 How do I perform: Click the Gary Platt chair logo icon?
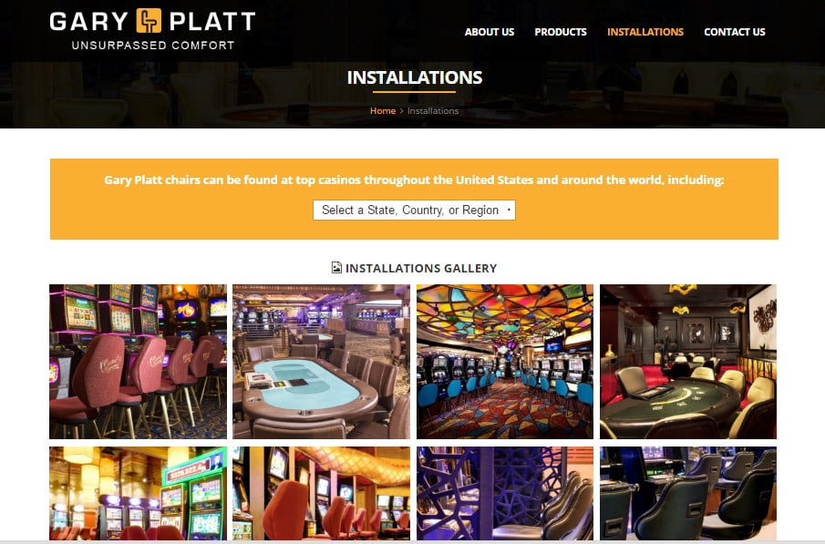tap(149, 21)
